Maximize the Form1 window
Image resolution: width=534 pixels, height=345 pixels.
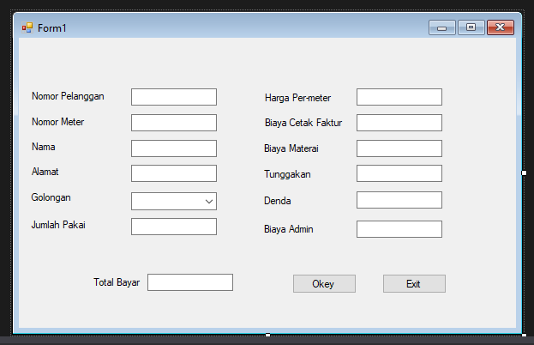point(471,27)
